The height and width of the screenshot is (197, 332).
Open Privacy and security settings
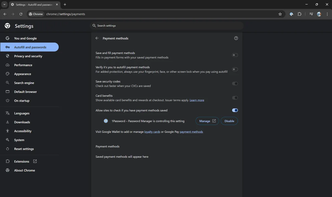pos(28,56)
